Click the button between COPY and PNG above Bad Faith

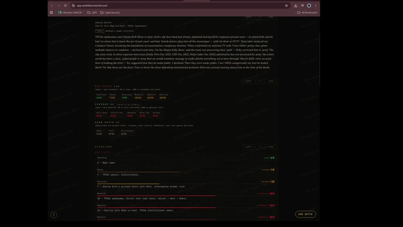[260, 81]
